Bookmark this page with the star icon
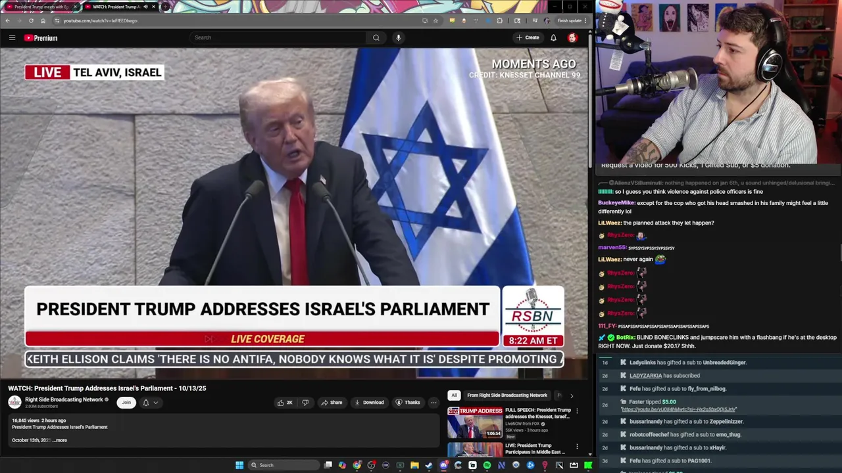 coord(435,20)
